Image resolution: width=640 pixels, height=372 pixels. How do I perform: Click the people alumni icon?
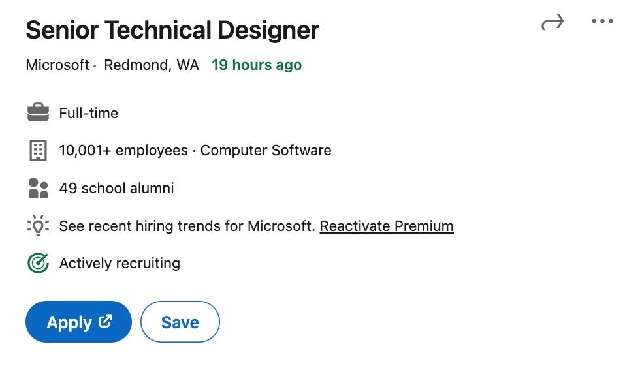click(x=38, y=189)
